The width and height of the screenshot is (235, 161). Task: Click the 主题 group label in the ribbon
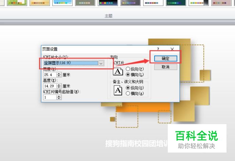click(109, 16)
